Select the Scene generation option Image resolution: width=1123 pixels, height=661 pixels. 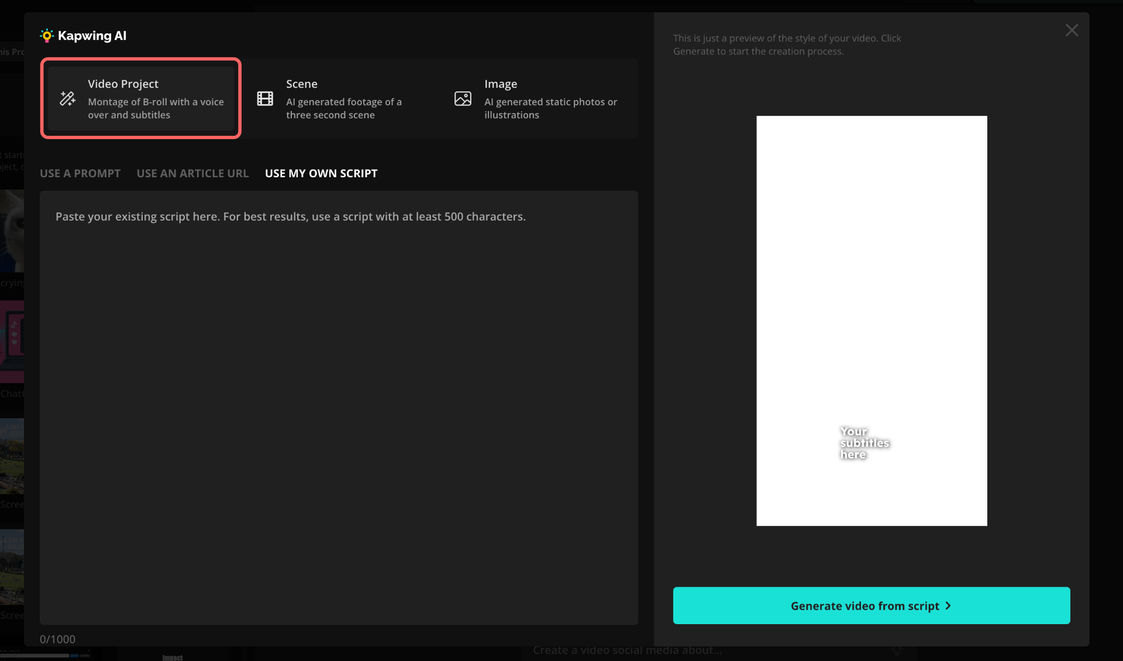click(339, 98)
